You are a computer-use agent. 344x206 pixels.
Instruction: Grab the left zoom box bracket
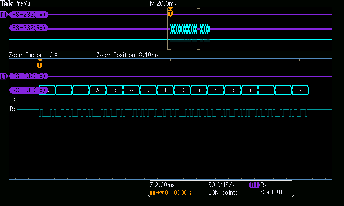169,29
